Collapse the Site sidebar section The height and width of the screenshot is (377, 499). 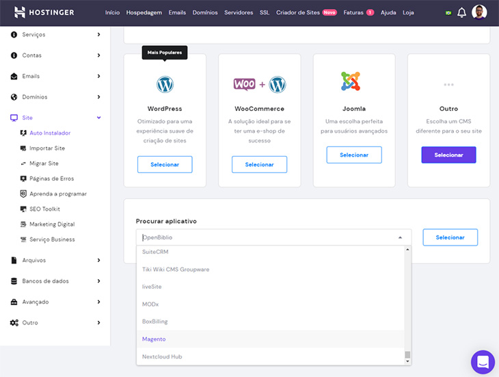click(x=98, y=118)
